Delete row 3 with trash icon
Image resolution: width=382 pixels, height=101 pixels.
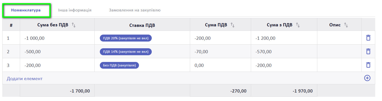(368, 65)
